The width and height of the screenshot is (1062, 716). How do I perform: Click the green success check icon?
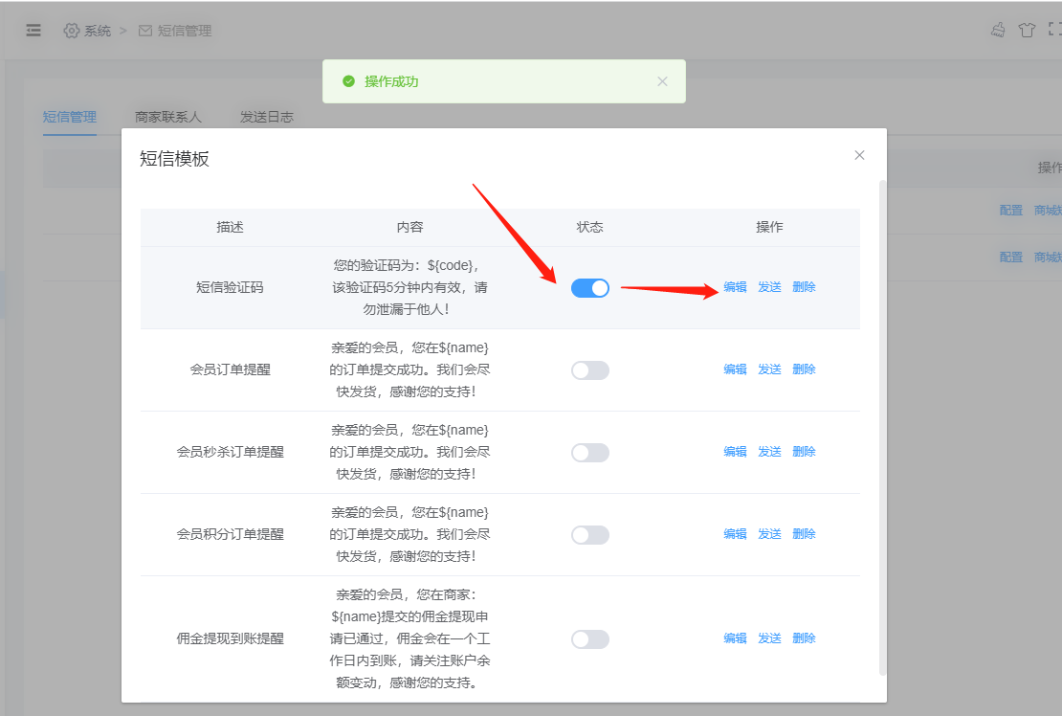349,81
